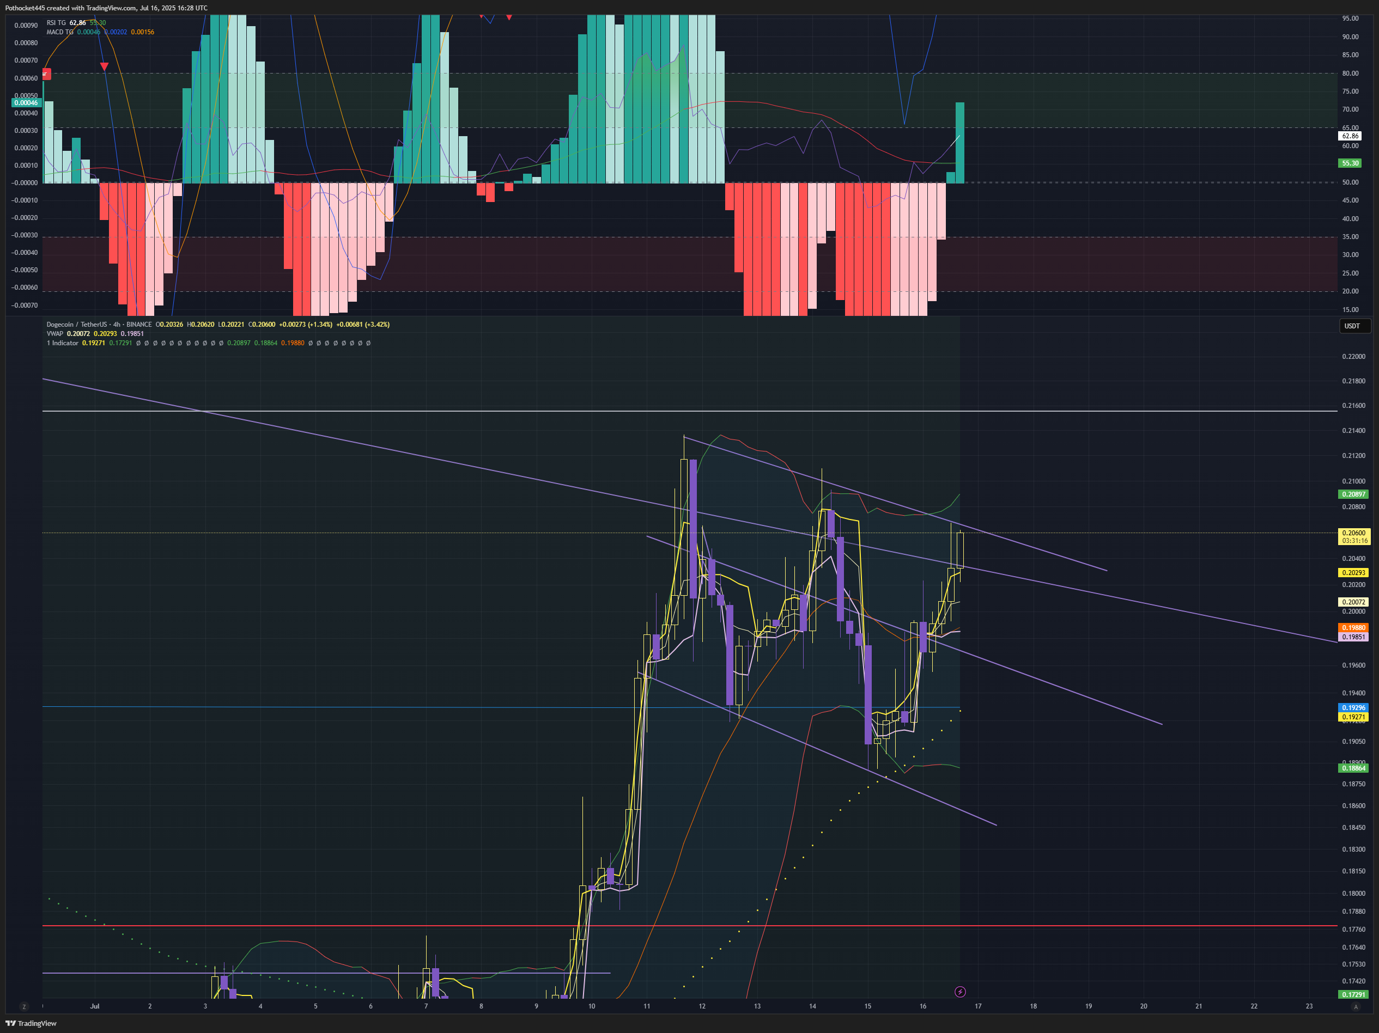This screenshot has height=1033, width=1379.
Task: Open the USDT currency selector
Action: pos(1354,326)
